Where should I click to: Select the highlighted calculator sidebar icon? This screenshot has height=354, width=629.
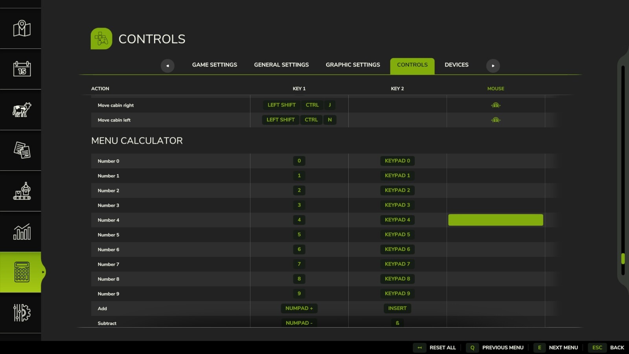click(x=21, y=272)
